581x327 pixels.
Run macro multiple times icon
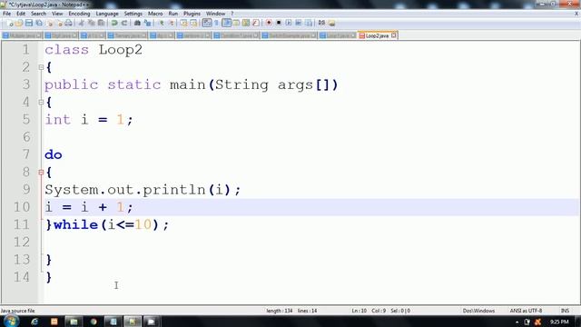pyautogui.click(x=299, y=23)
